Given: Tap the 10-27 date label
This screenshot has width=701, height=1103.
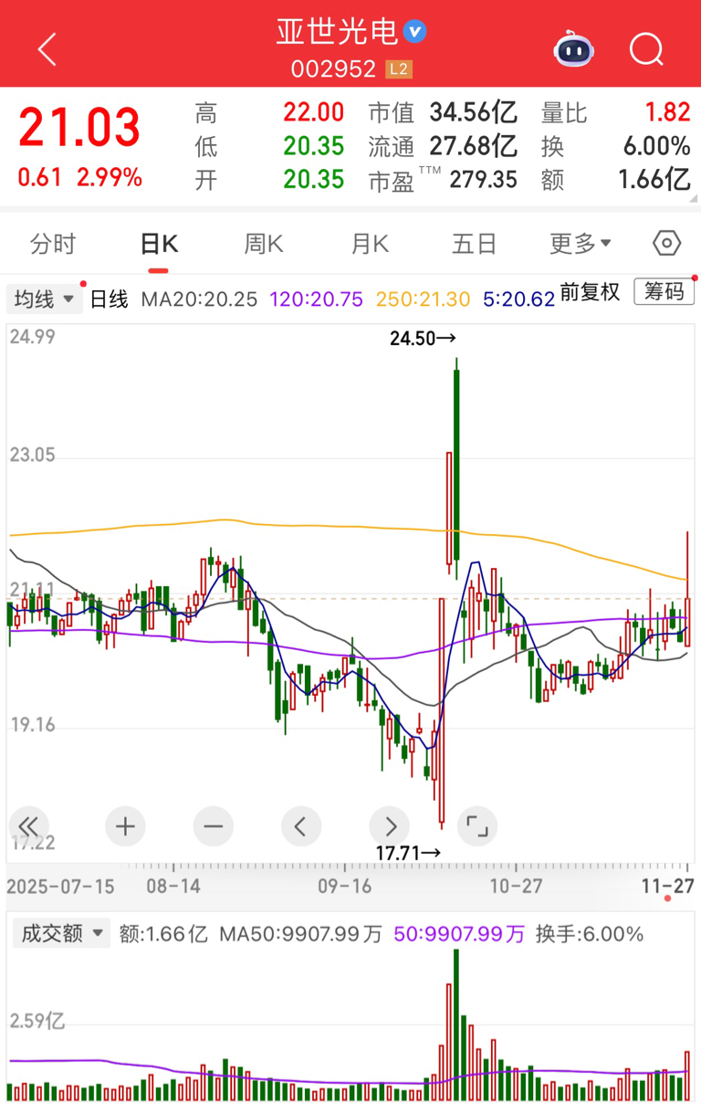Looking at the screenshot, I should click(x=516, y=886).
